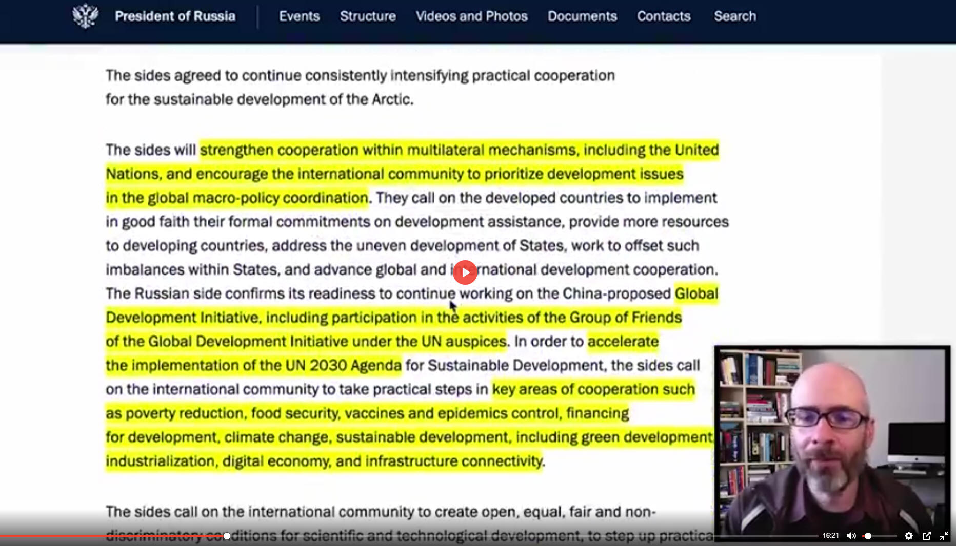Click 'sustainable development of the Arctic' text
Viewport: 956px width, 546px height.
(283, 99)
